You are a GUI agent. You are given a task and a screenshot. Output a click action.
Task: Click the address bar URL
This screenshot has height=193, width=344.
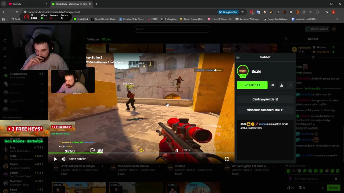coord(55,12)
